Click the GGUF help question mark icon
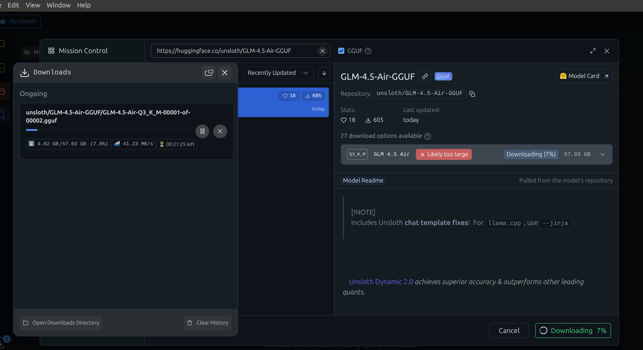 tap(368, 51)
